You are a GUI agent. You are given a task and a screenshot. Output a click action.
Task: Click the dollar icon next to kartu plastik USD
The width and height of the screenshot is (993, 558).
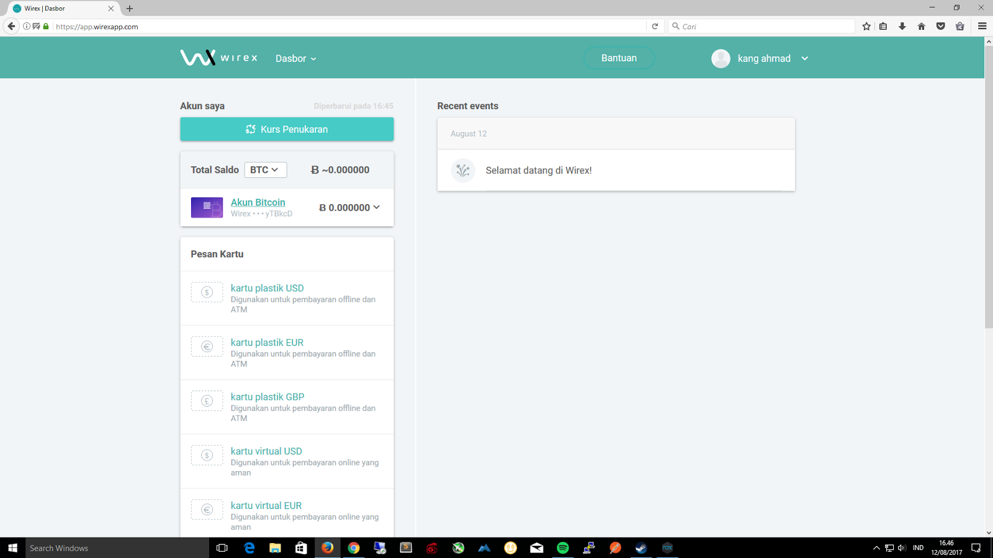tap(207, 292)
